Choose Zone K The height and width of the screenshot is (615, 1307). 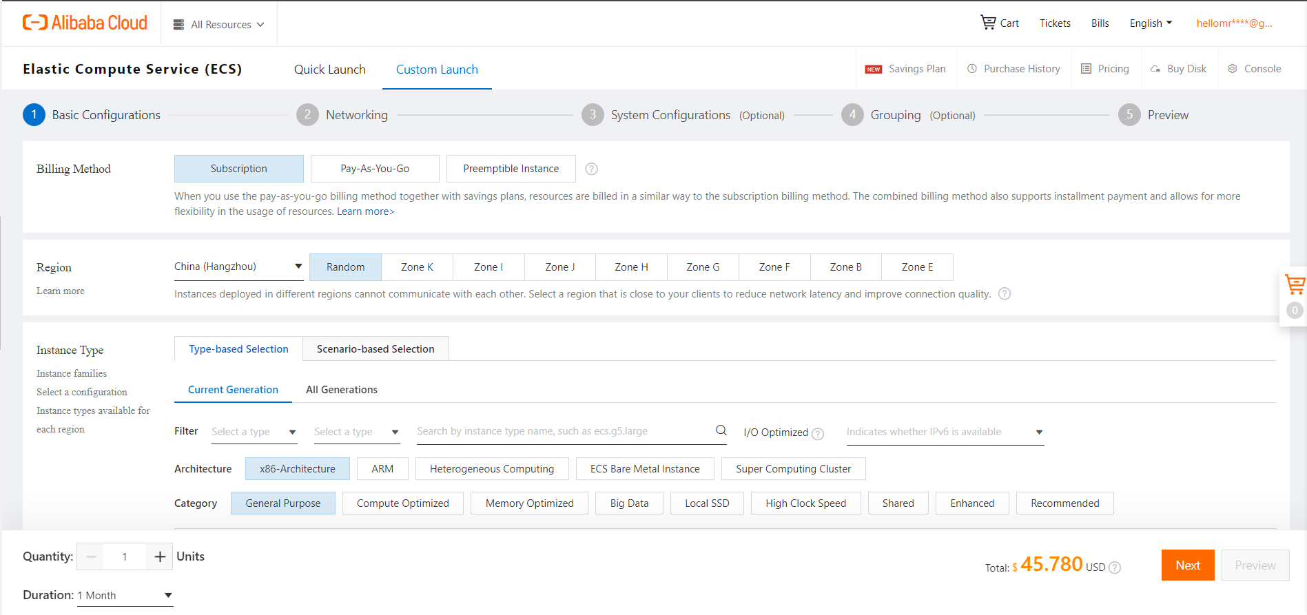417,267
